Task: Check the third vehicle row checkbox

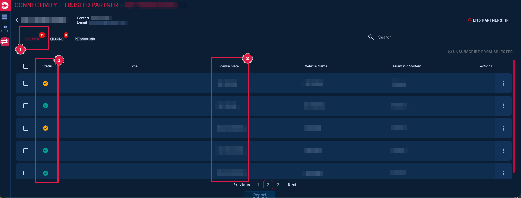Action: [26, 128]
